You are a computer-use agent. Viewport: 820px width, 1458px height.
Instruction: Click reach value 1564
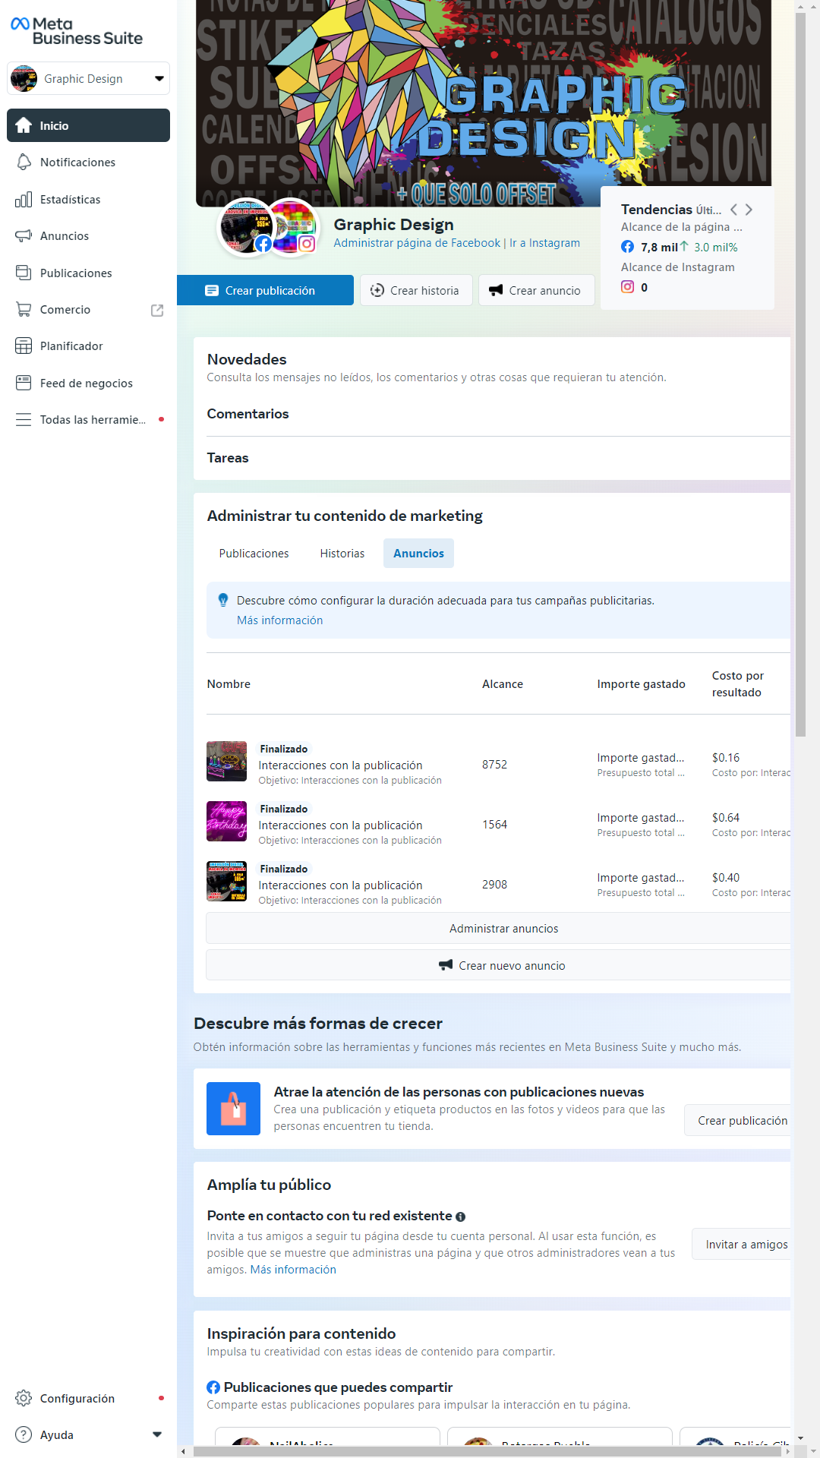(494, 825)
